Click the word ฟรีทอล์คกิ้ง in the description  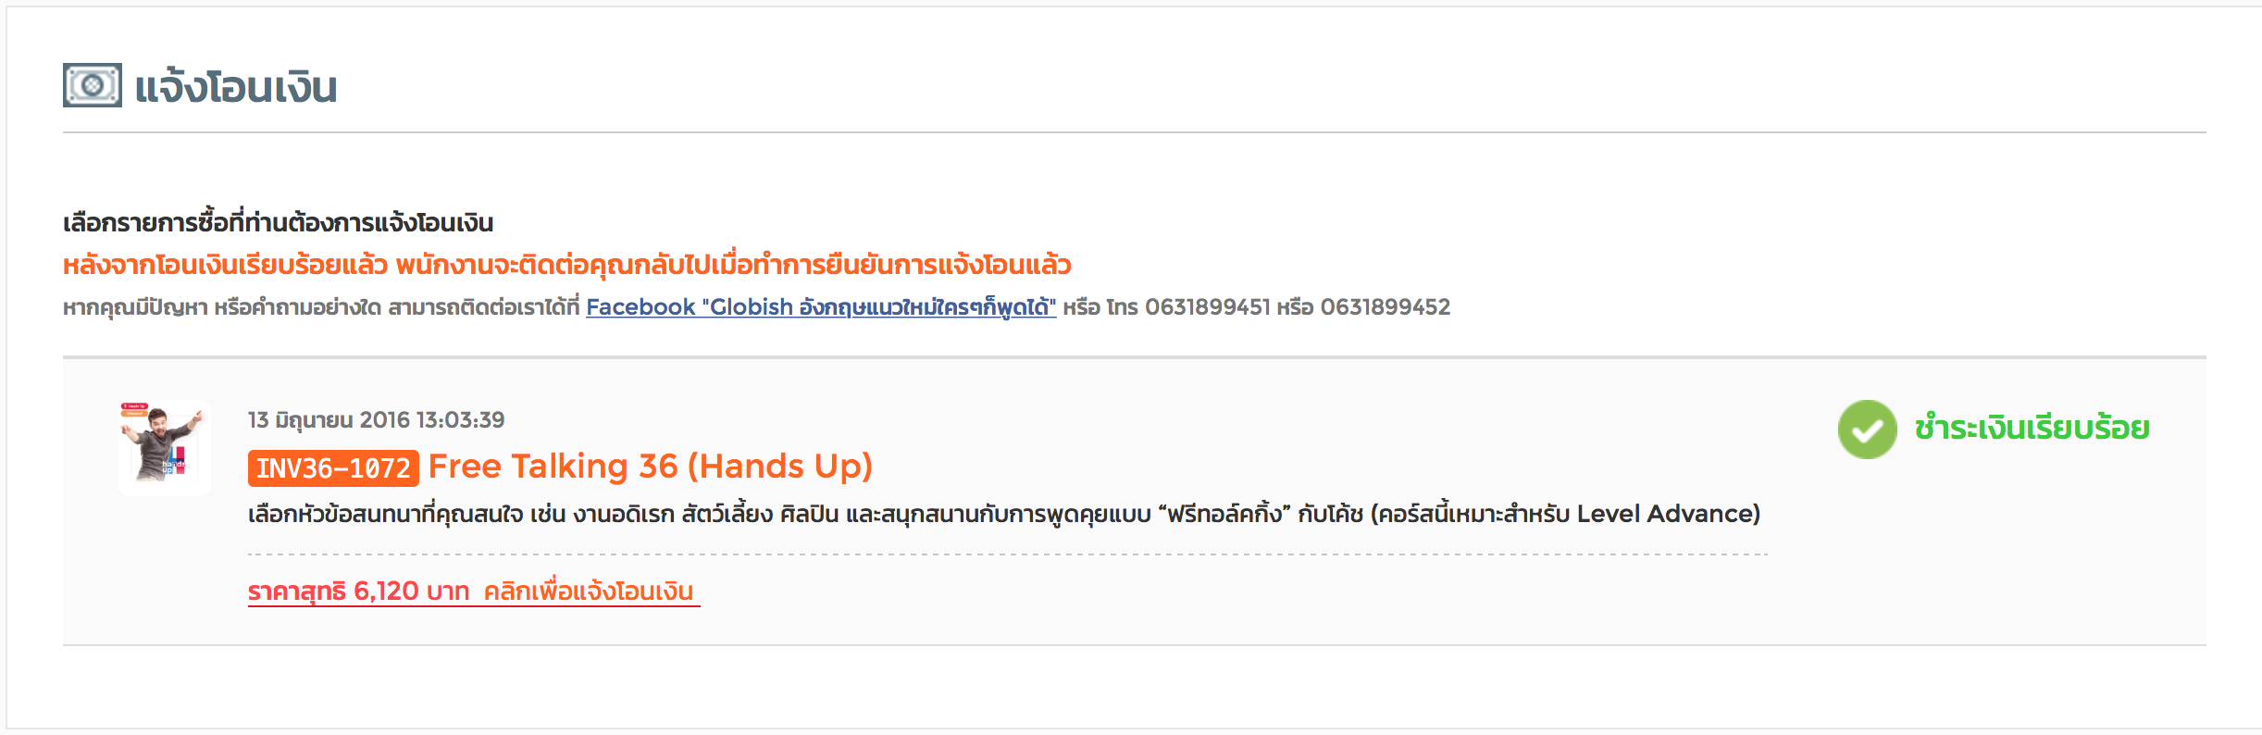pyautogui.click(x=1224, y=514)
